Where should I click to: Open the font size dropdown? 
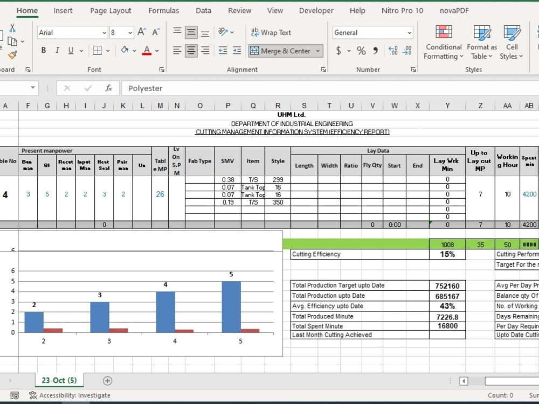point(130,33)
